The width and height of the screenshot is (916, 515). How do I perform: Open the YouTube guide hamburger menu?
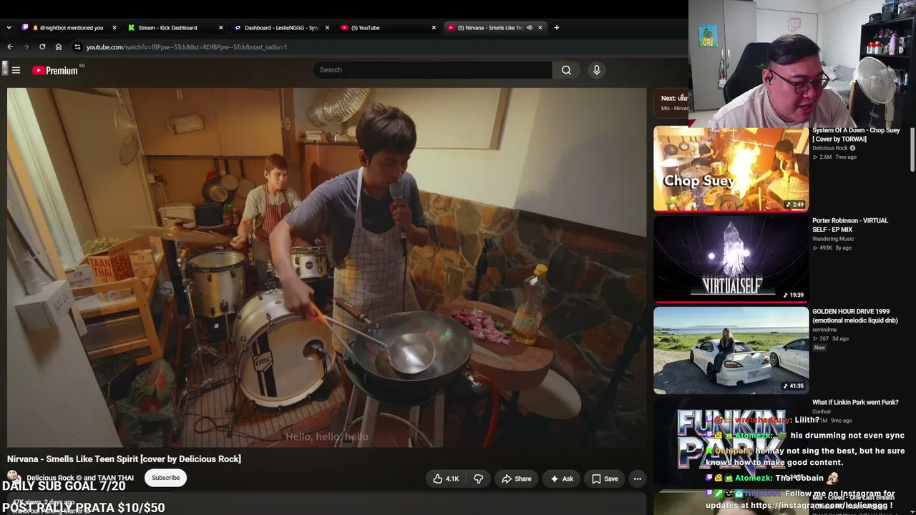point(16,70)
